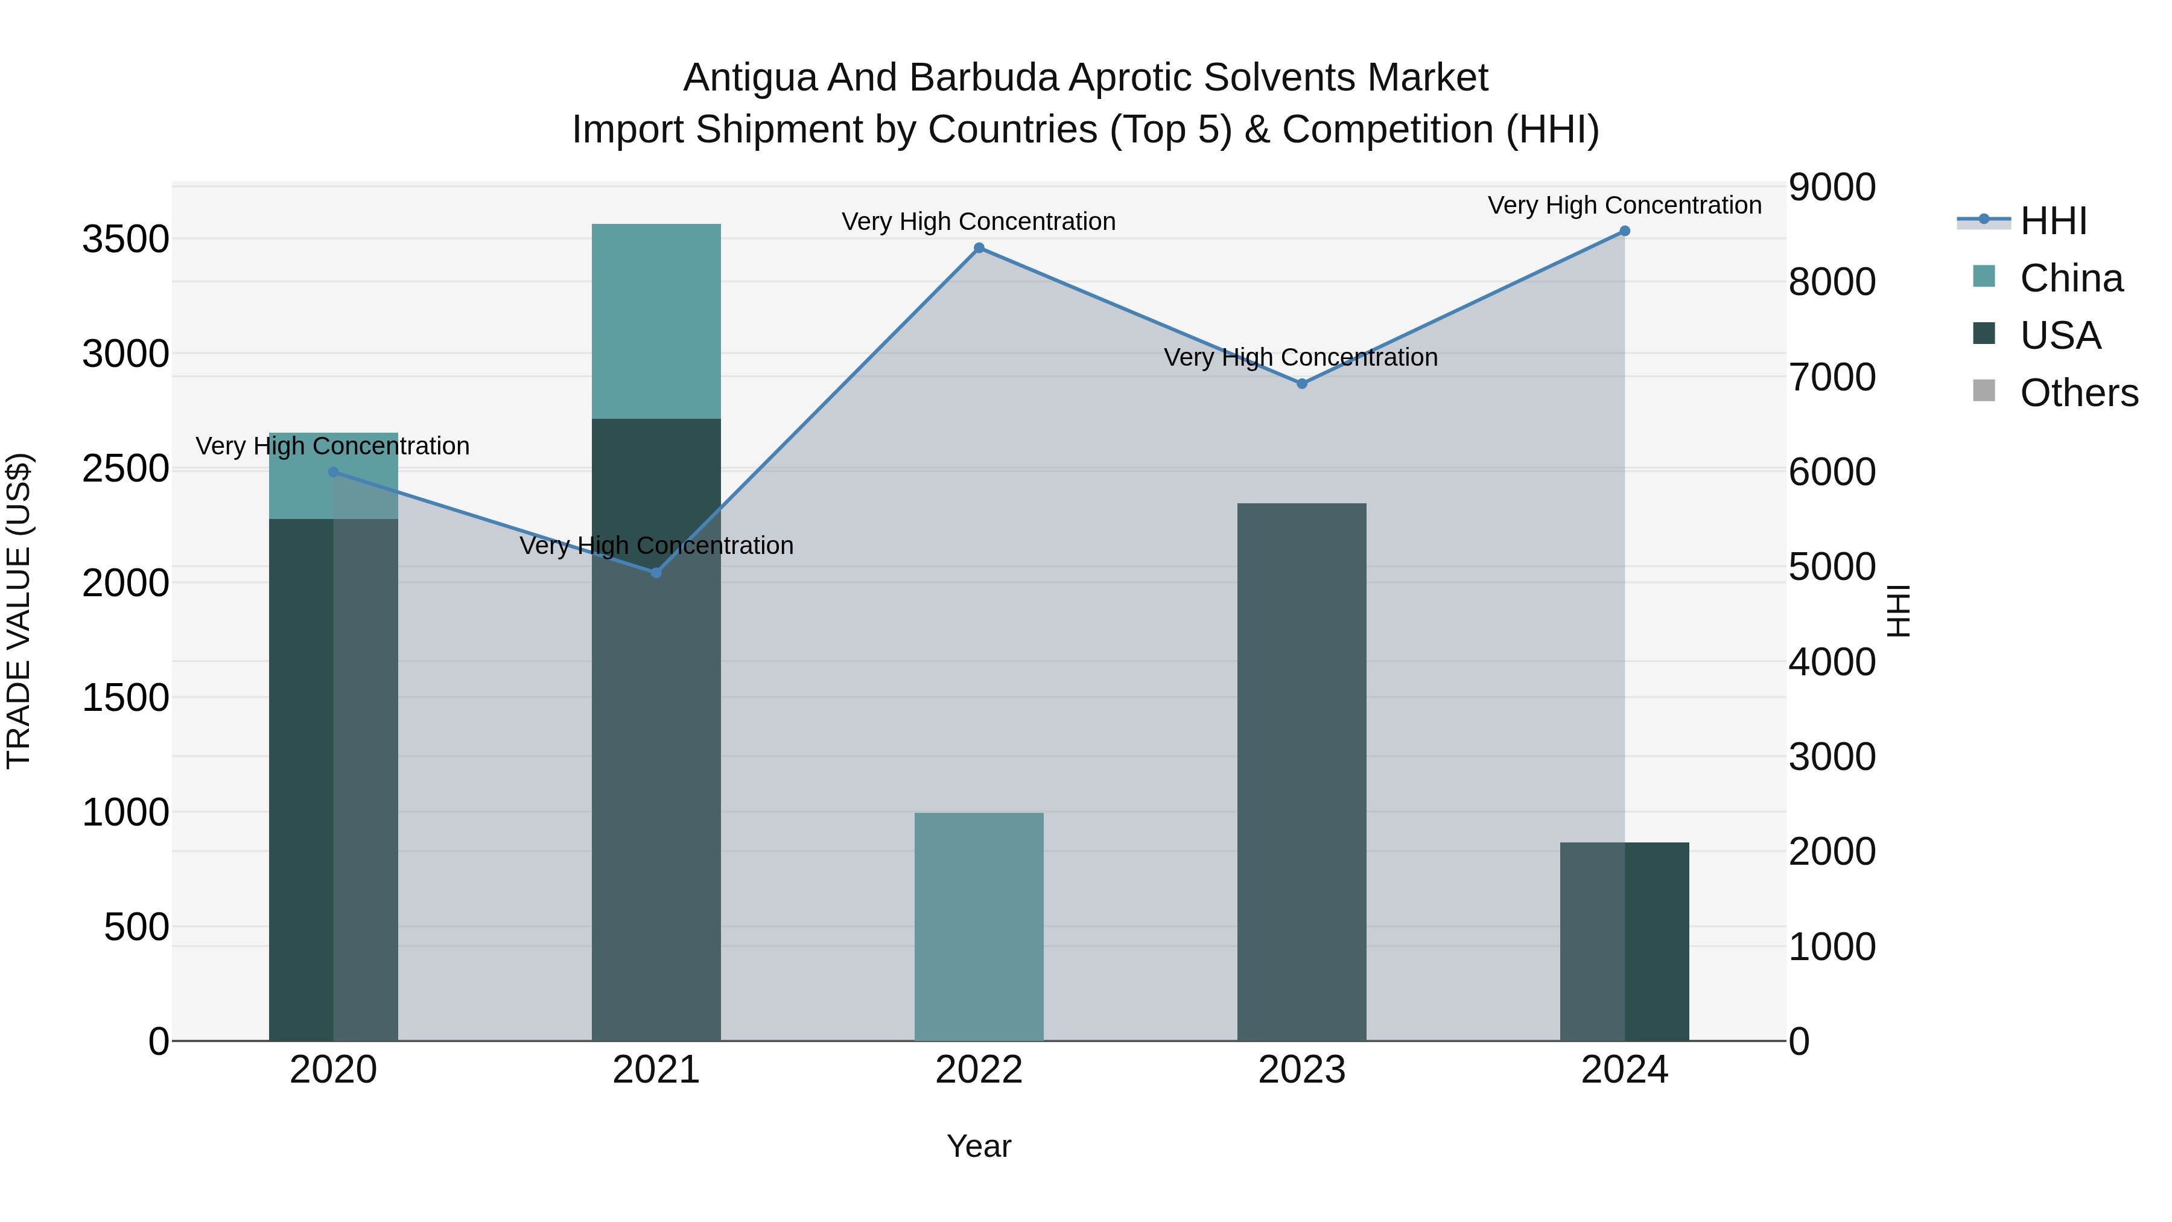This screenshot has width=2172, height=1222.
Task: Click the 2021 USA bar segment
Action: tap(656, 730)
